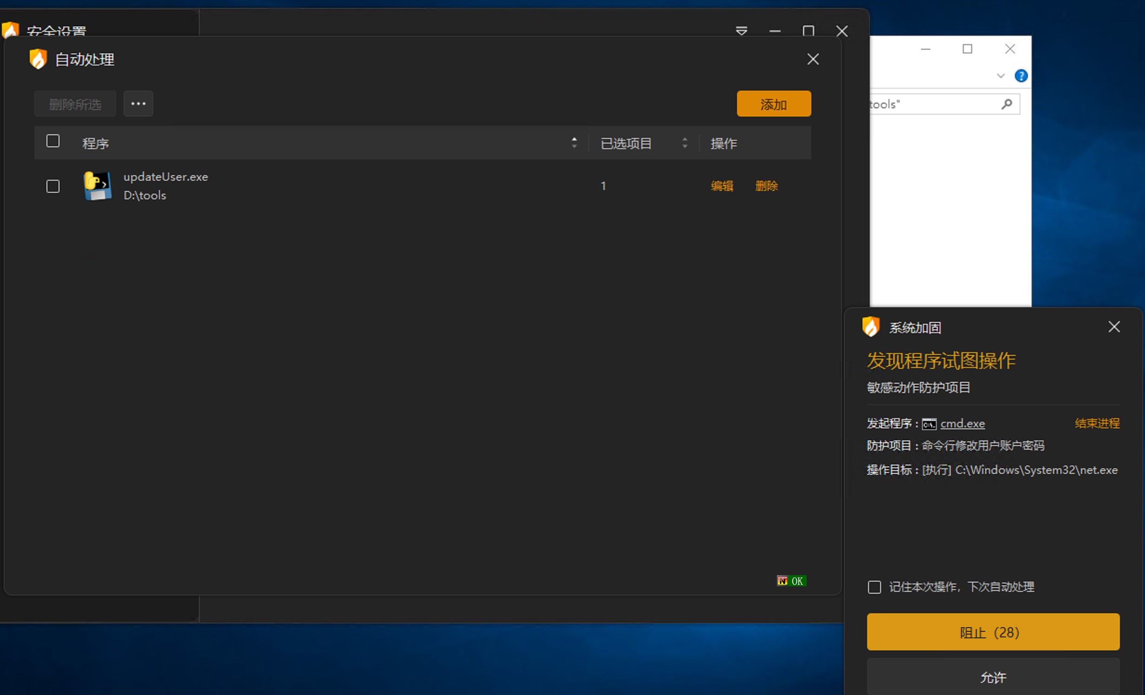Click the value 1 in 已选项目 column
This screenshot has width=1145, height=695.
click(x=603, y=186)
